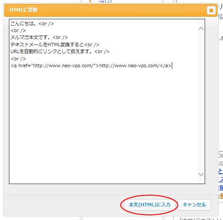Click the anchor tag line with neo-vps.com URL
Screen dimensions: 223x220
91,65
